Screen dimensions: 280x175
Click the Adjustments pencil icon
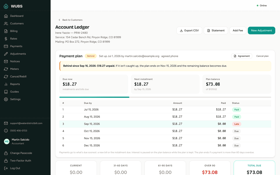6,54
